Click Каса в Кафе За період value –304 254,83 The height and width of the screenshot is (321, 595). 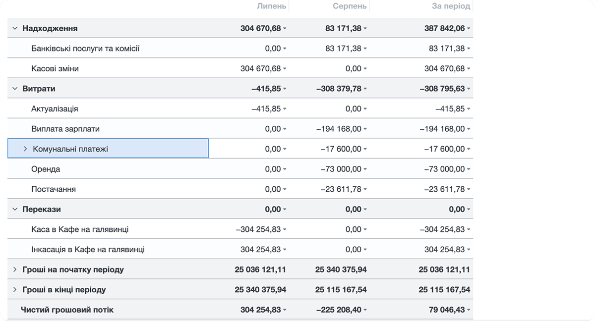click(442, 229)
